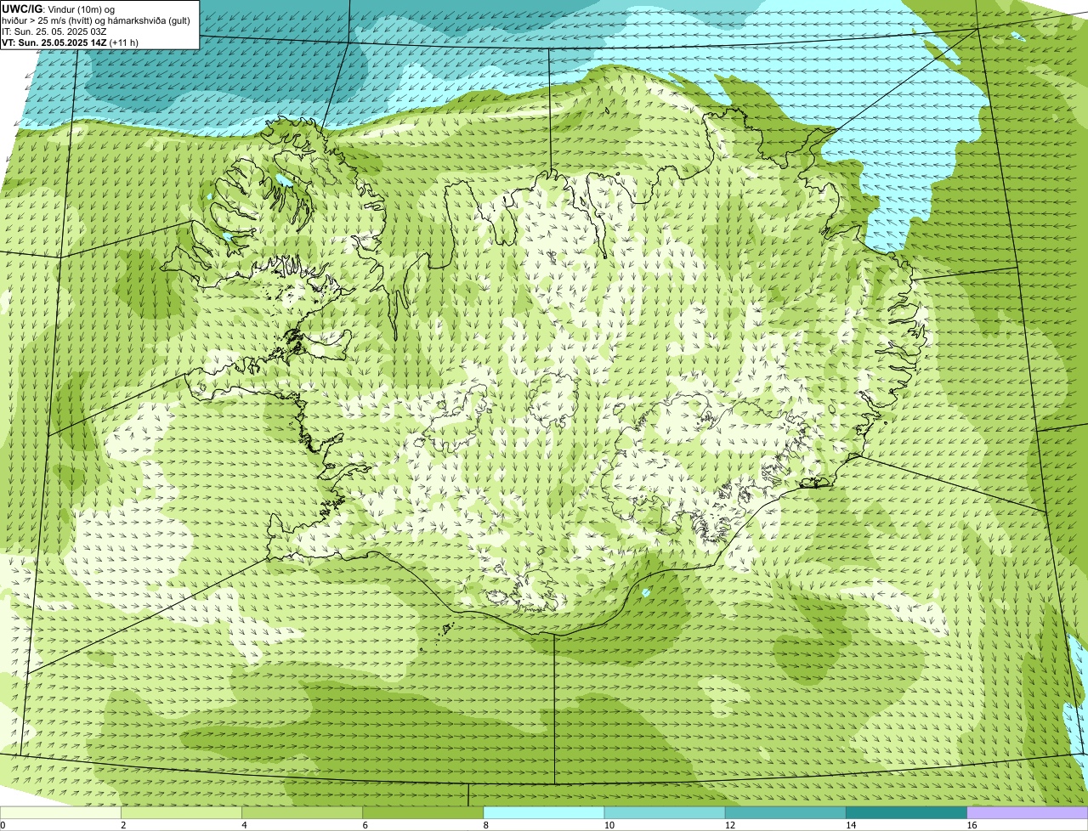This screenshot has height=831, width=1088.
Task: Click the legend scale label '2'
Action: coord(123,825)
